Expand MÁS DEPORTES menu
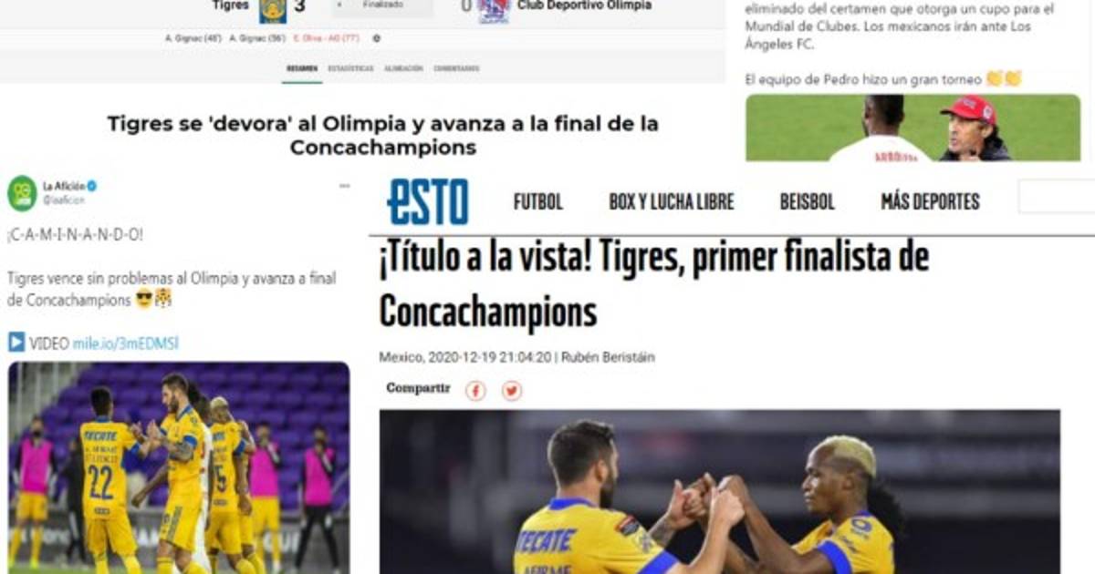Image resolution: width=1095 pixels, height=574 pixels. [930, 201]
